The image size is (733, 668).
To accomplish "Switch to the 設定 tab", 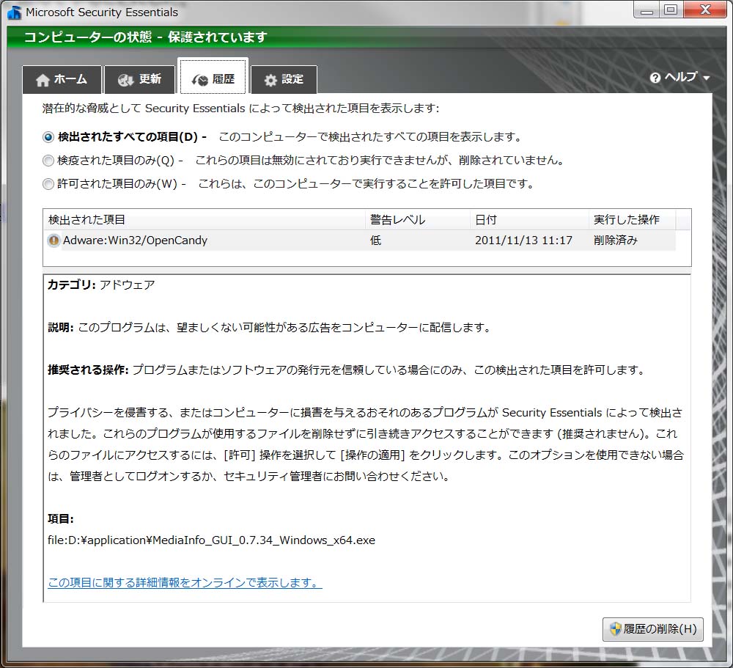I will point(284,79).
